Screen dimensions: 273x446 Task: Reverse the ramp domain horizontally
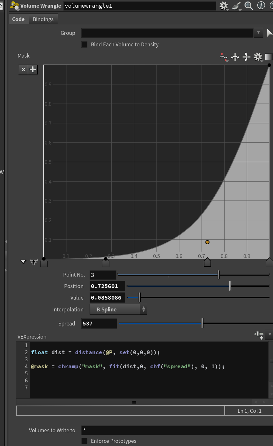tap(235, 57)
